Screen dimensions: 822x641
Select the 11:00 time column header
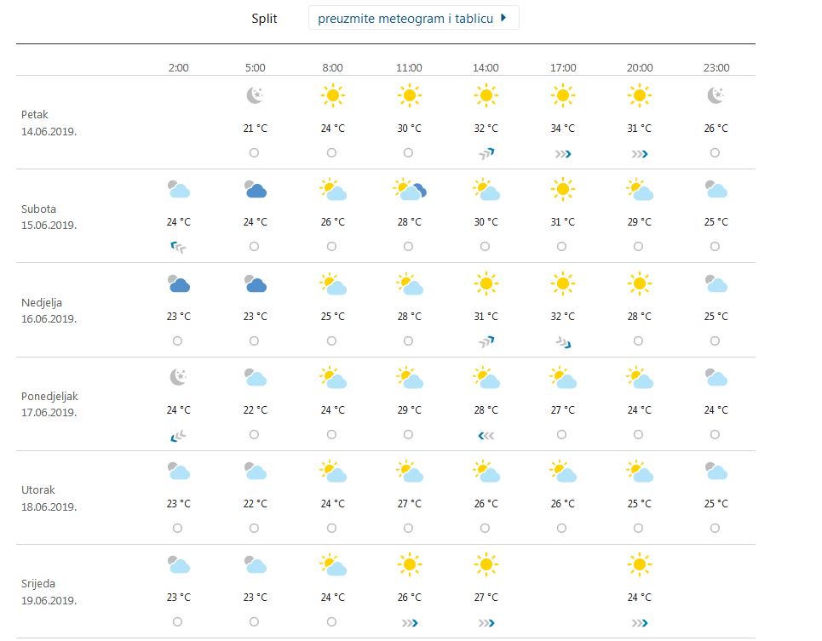[409, 67]
